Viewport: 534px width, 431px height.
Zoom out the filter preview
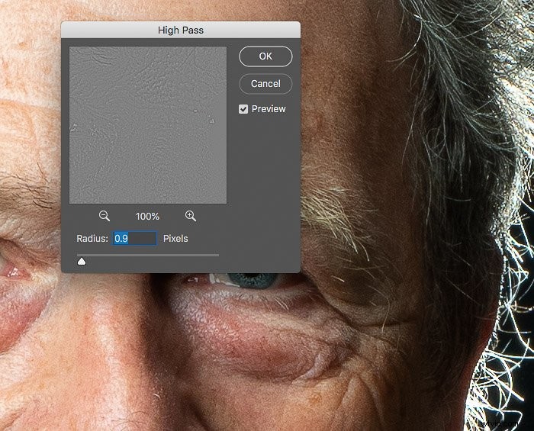pos(105,216)
